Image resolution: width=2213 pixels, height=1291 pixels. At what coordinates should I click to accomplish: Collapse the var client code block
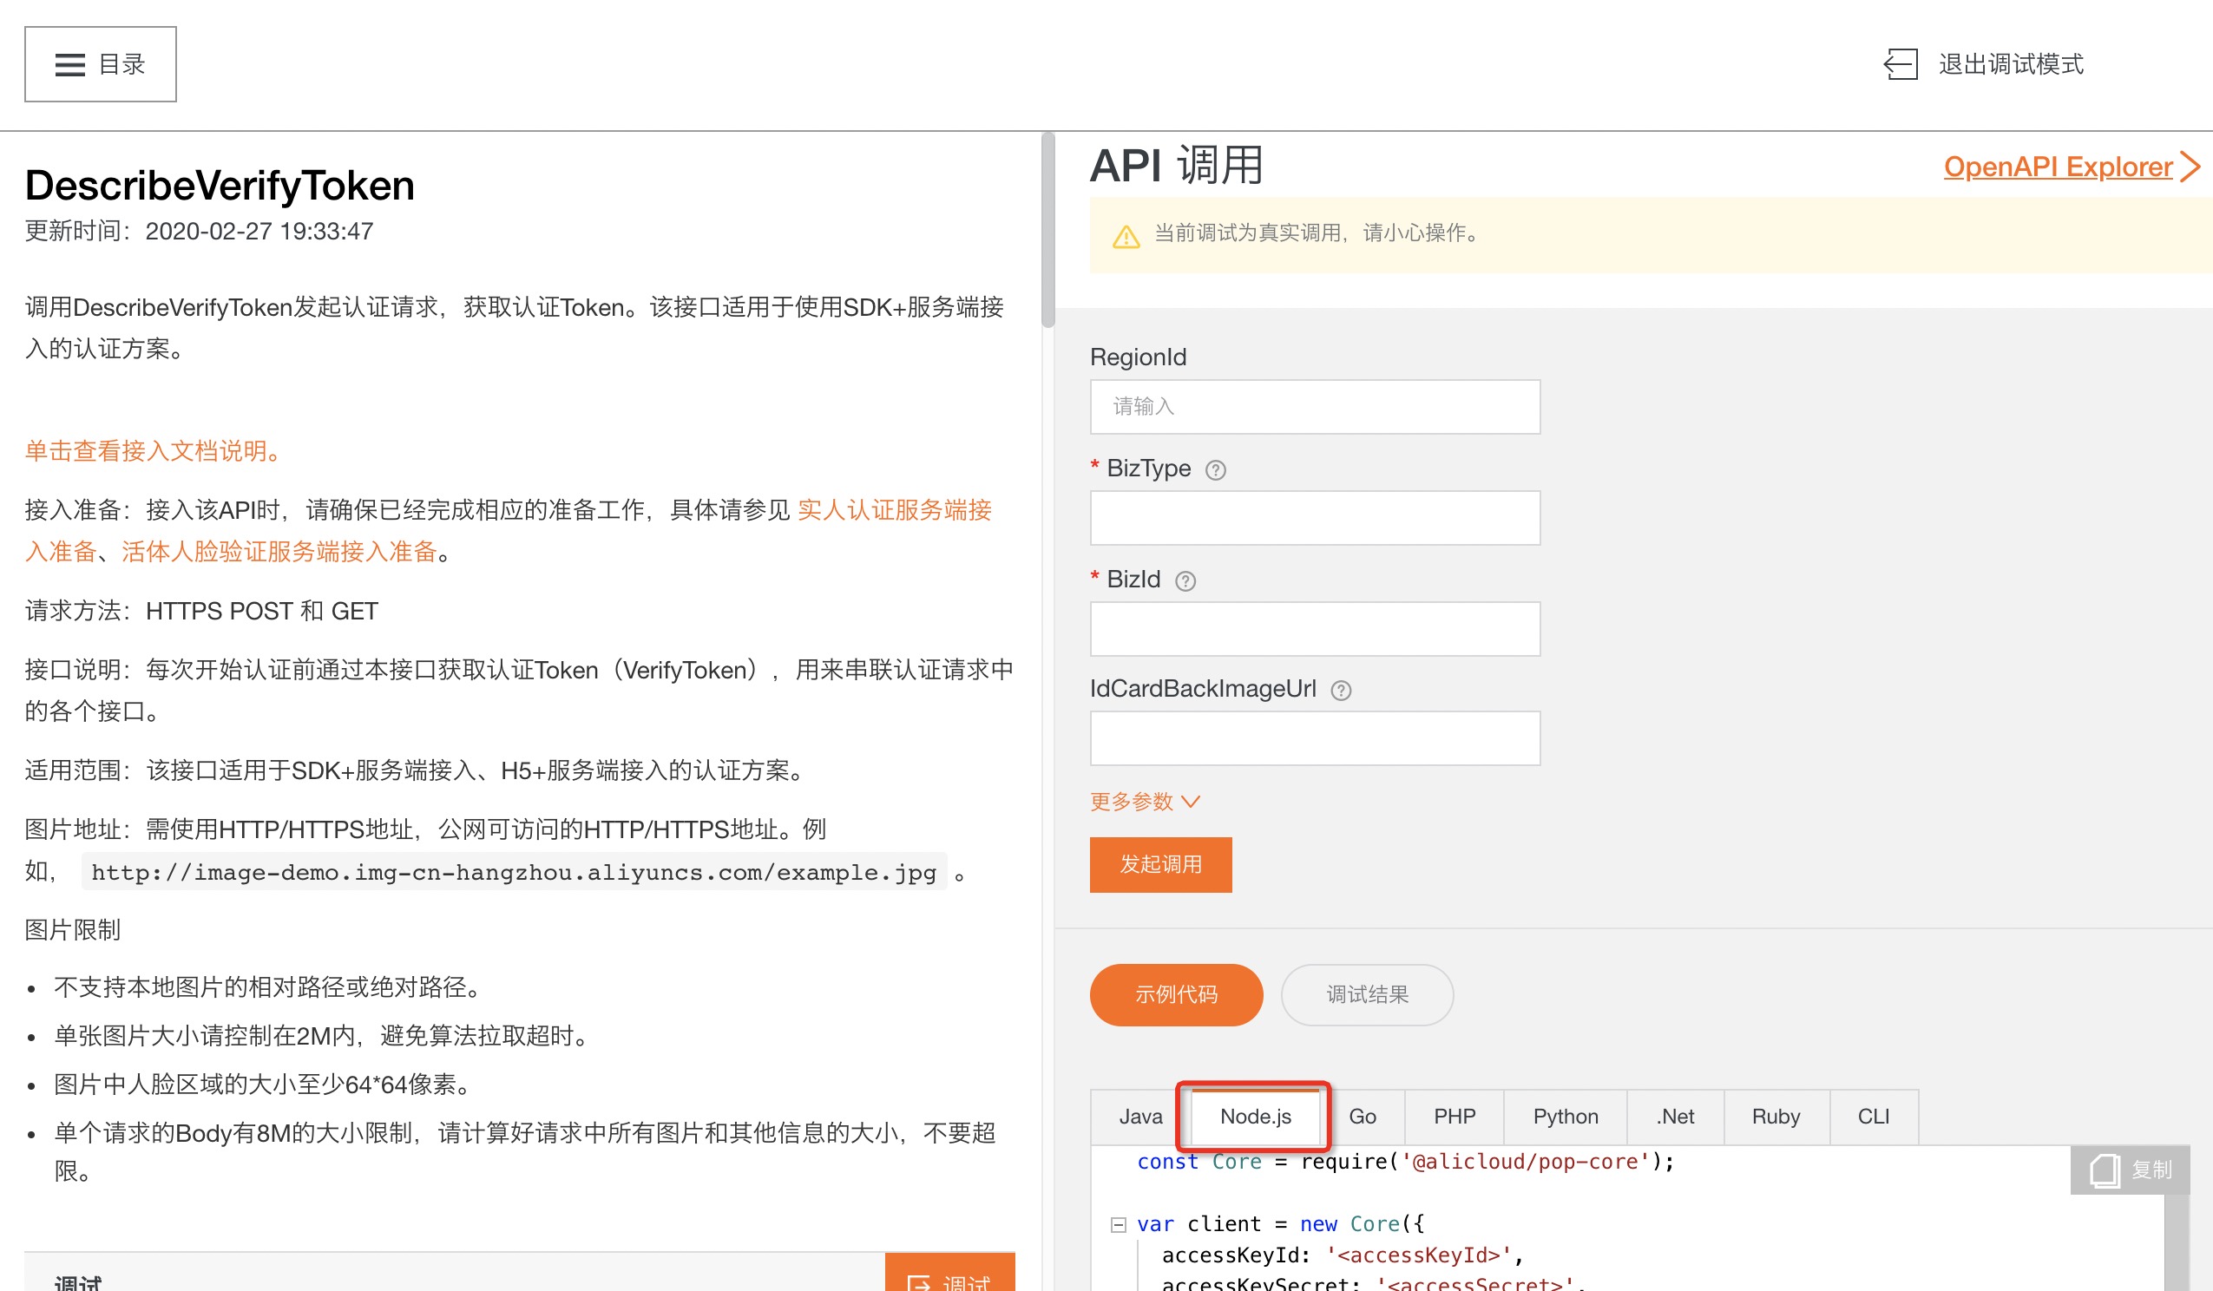(1118, 1225)
